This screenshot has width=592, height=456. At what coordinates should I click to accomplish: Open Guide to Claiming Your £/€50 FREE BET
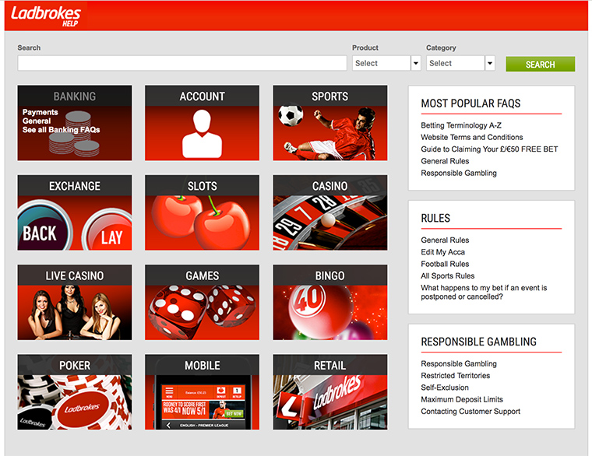[489, 149]
